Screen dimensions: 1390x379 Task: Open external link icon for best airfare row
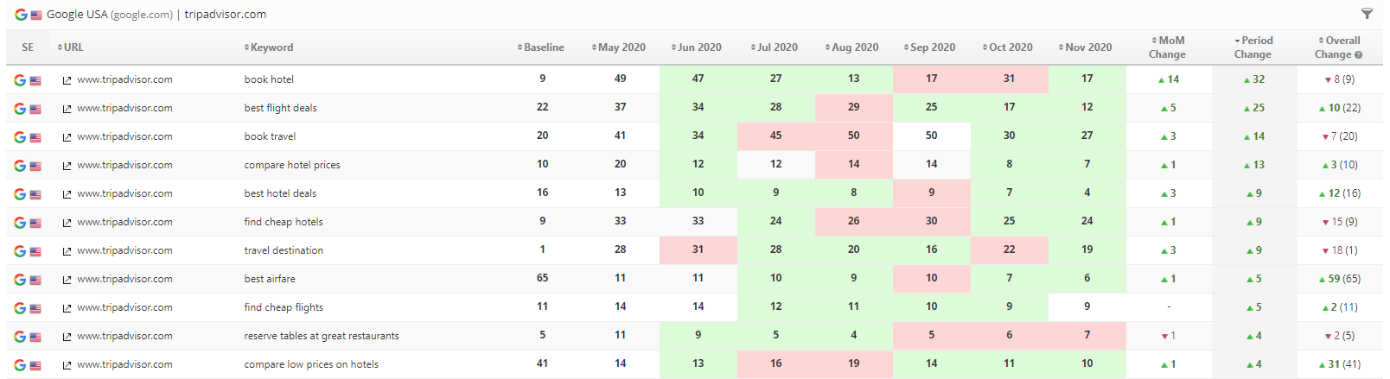tap(67, 280)
